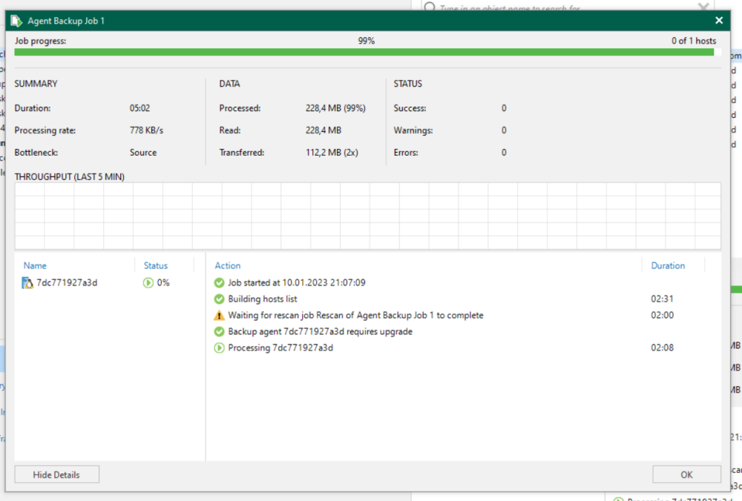Select host row 7dc771927a3d

coord(109,282)
